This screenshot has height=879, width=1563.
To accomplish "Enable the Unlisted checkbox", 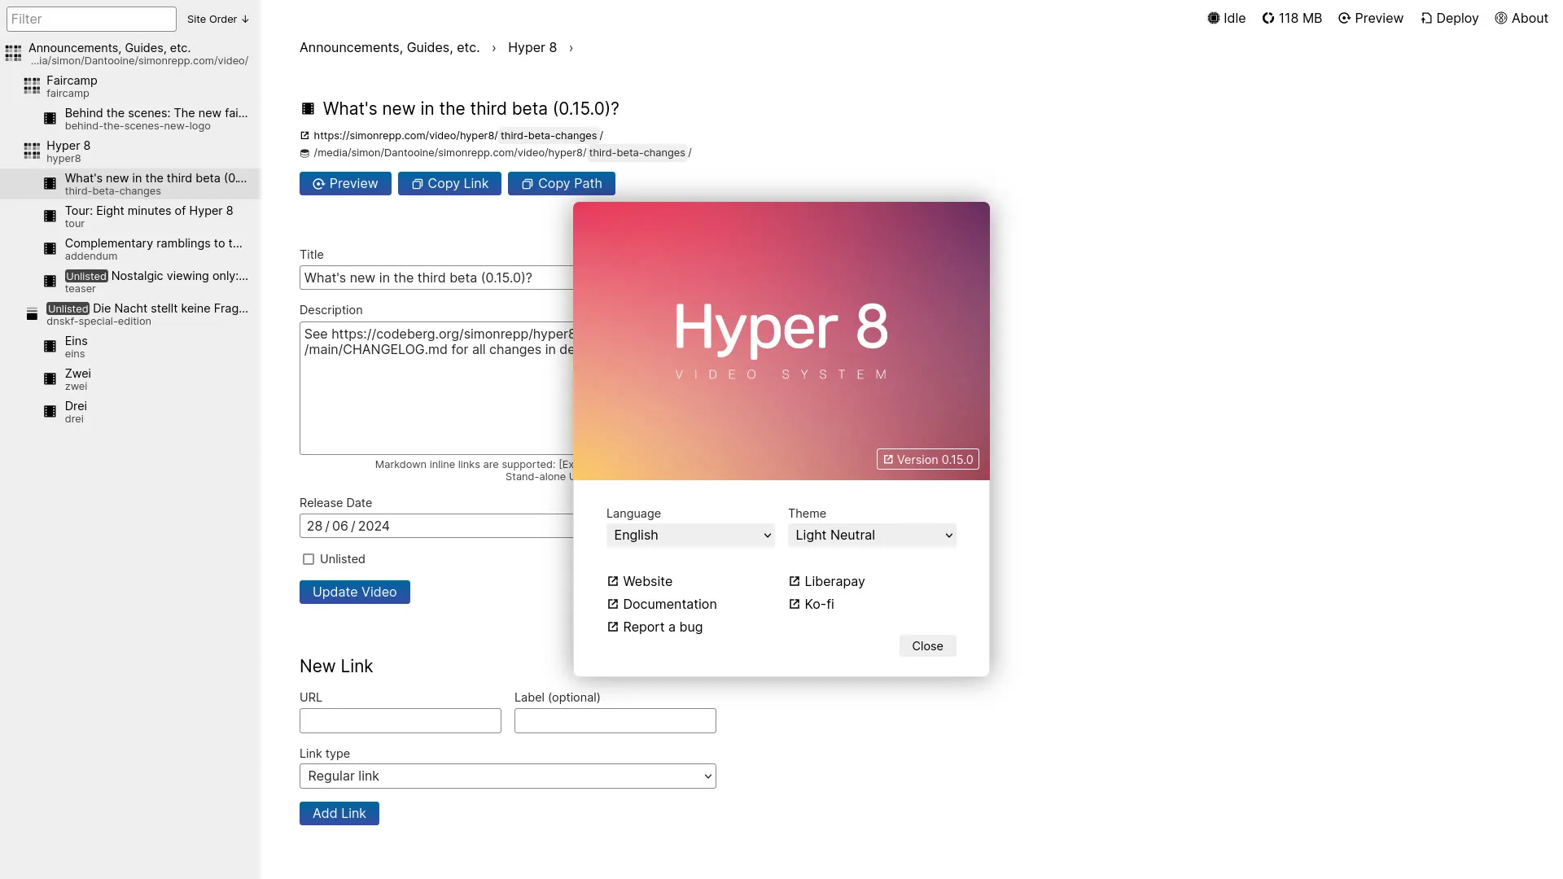I will pyautogui.click(x=309, y=559).
